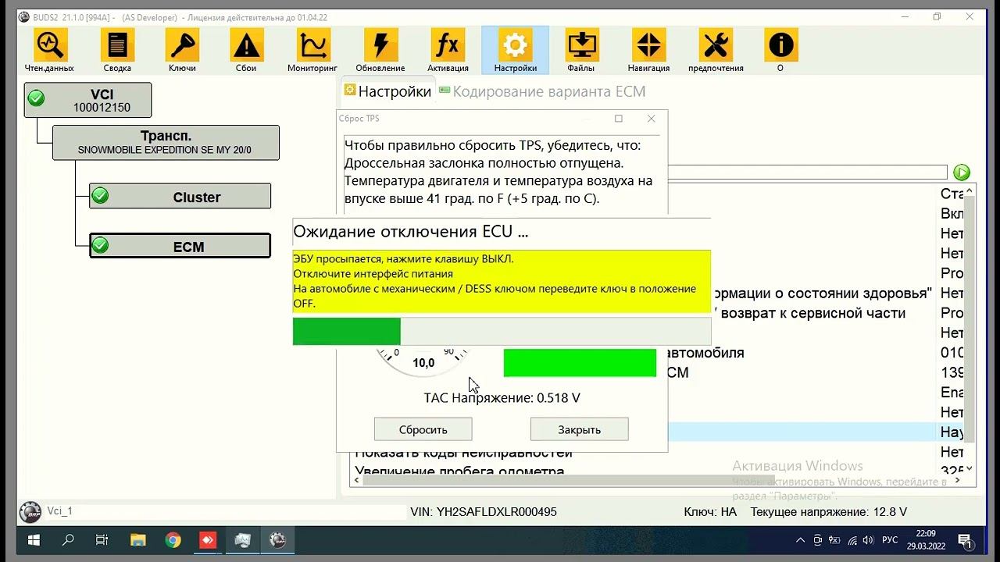Click the green check icon on VCI node
Screen dimensions: 1000x562
coord(36,98)
